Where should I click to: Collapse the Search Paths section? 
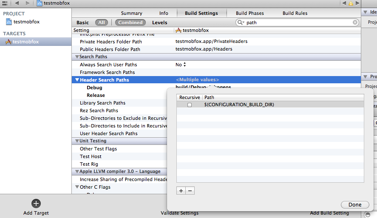click(x=77, y=57)
